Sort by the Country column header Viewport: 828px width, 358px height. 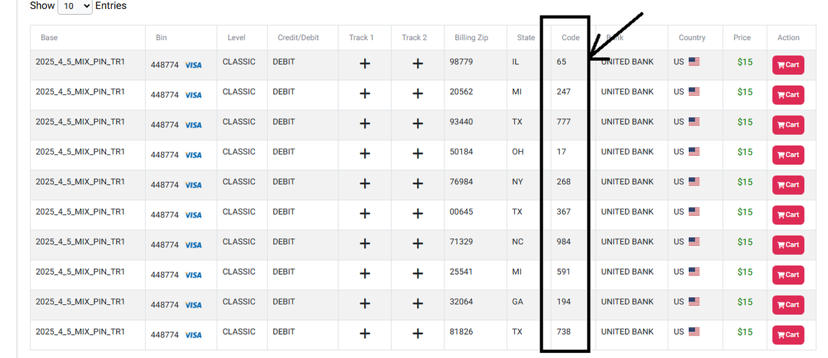692,37
